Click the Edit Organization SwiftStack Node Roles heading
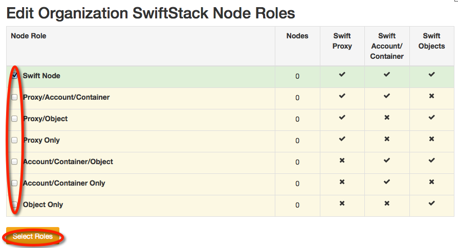This screenshot has height=248, width=458. [x=151, y=13]
